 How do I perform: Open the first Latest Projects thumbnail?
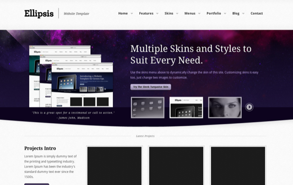pos(114,165)
